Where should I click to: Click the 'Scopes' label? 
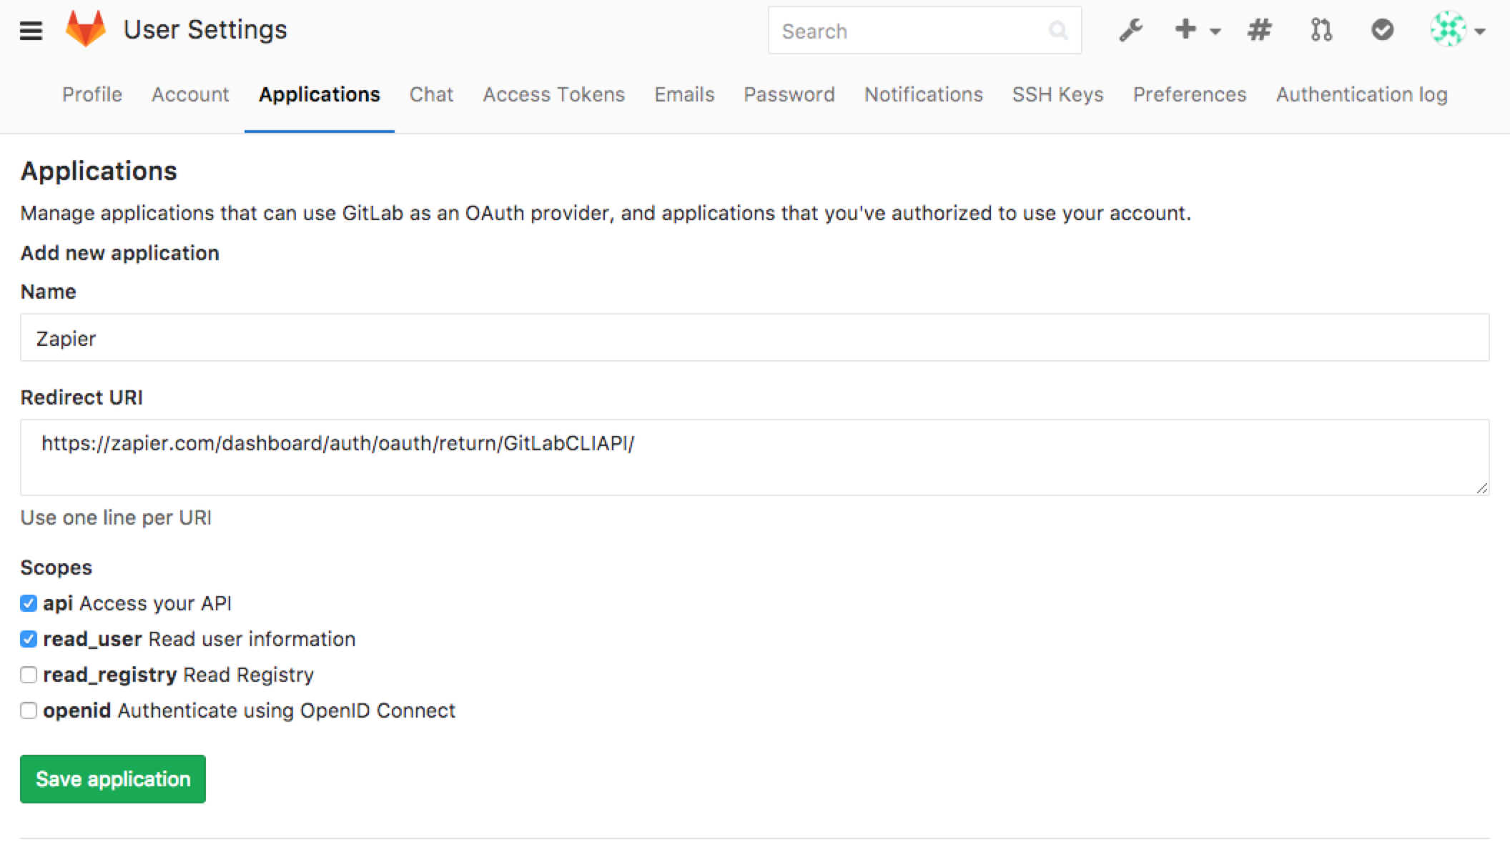tap(56, 568)
